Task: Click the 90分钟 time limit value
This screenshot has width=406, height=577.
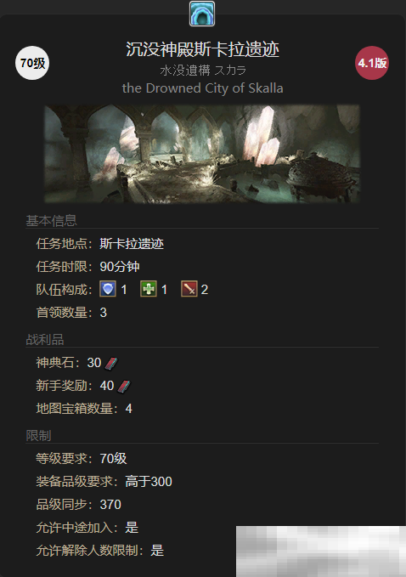Action: click(120, 267)
